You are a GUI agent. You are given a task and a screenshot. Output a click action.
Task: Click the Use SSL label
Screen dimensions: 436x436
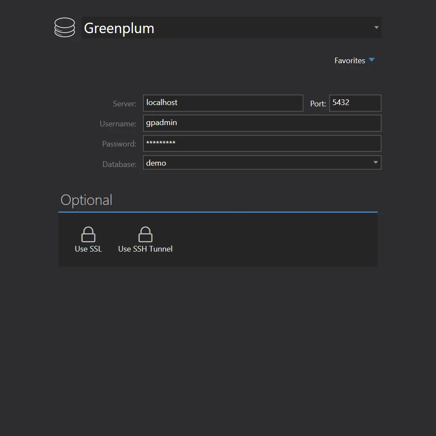pyautogui.click(x=88, y=249)
